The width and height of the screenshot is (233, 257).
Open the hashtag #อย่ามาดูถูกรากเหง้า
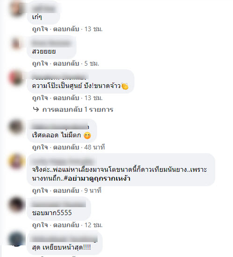[97, 178]
